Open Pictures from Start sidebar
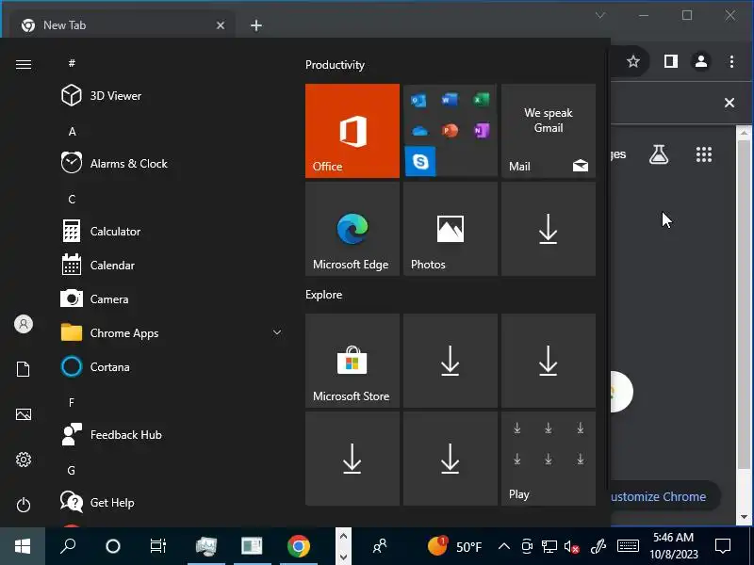 [23, 414]
